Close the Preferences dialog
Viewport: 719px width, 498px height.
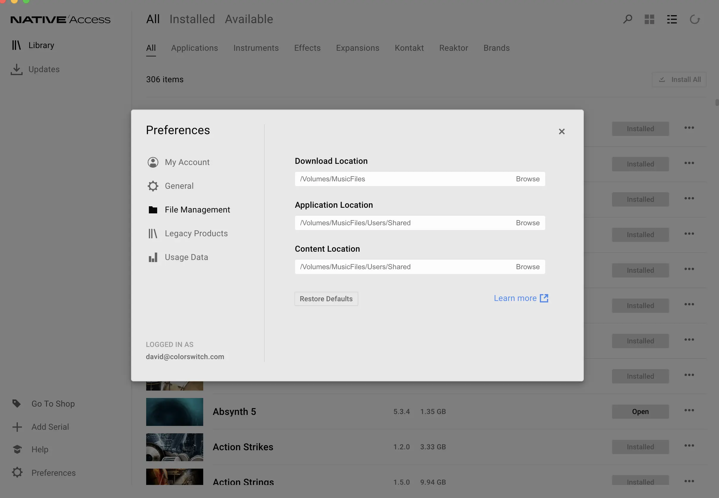point(562,131)
